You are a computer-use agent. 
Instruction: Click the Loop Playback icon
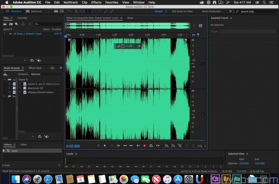(151, 146)
